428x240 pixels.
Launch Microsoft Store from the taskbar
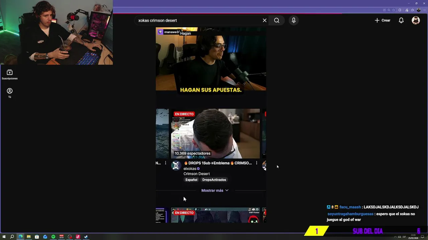click(37, 237)
